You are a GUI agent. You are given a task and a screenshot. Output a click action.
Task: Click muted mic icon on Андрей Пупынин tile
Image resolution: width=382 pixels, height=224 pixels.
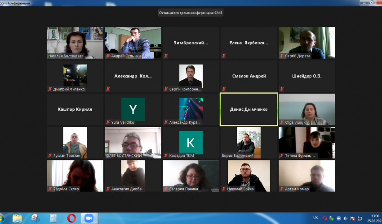coord(108,56)
